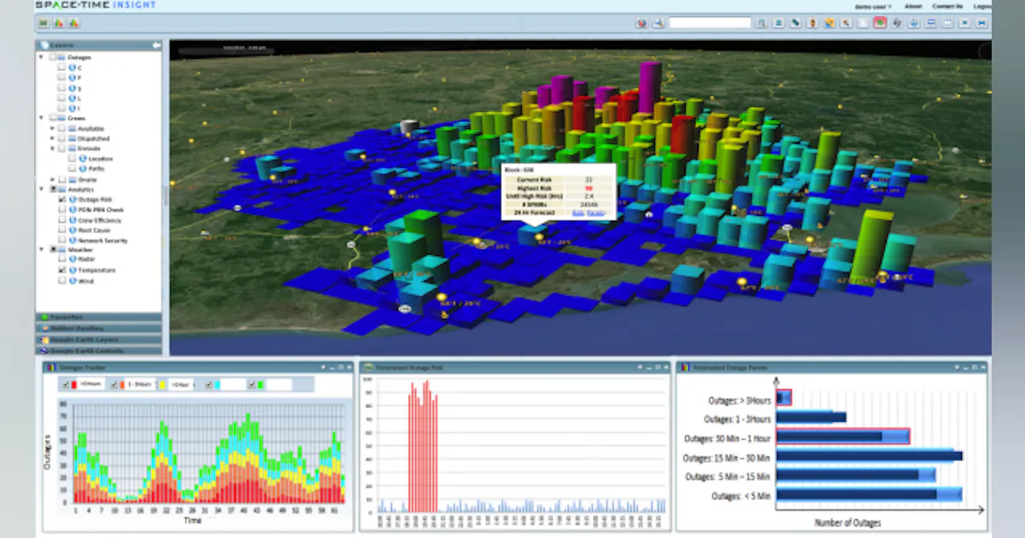
Task: Expand the Dispatched crews folder
Action: click(x=52, y=138)
